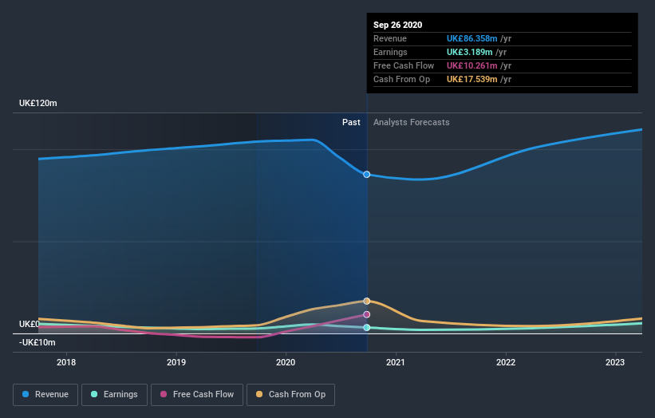655x418 pixels.
Task: Click the UK£86.358m revenue value
Action: 472,38
